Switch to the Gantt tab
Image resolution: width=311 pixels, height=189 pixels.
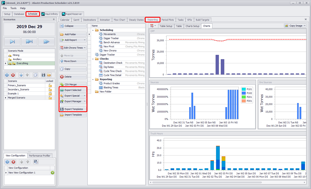76,20
